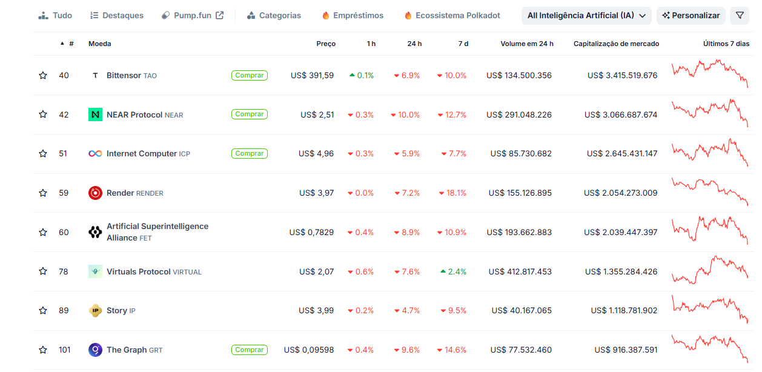762x372 pixels.
Task: Sort table by Preço column header
Action: coord(326,44)
